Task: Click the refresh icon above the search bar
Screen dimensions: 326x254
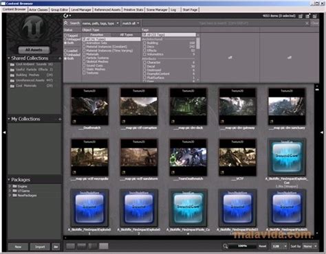Action: pos(66,16)
